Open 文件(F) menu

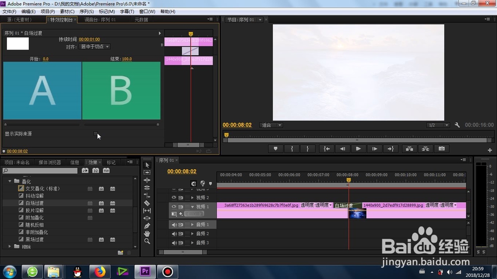(9, 11)
